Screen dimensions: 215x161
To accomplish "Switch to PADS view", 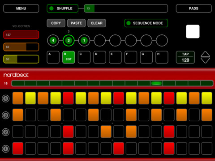I will [193, 8].
